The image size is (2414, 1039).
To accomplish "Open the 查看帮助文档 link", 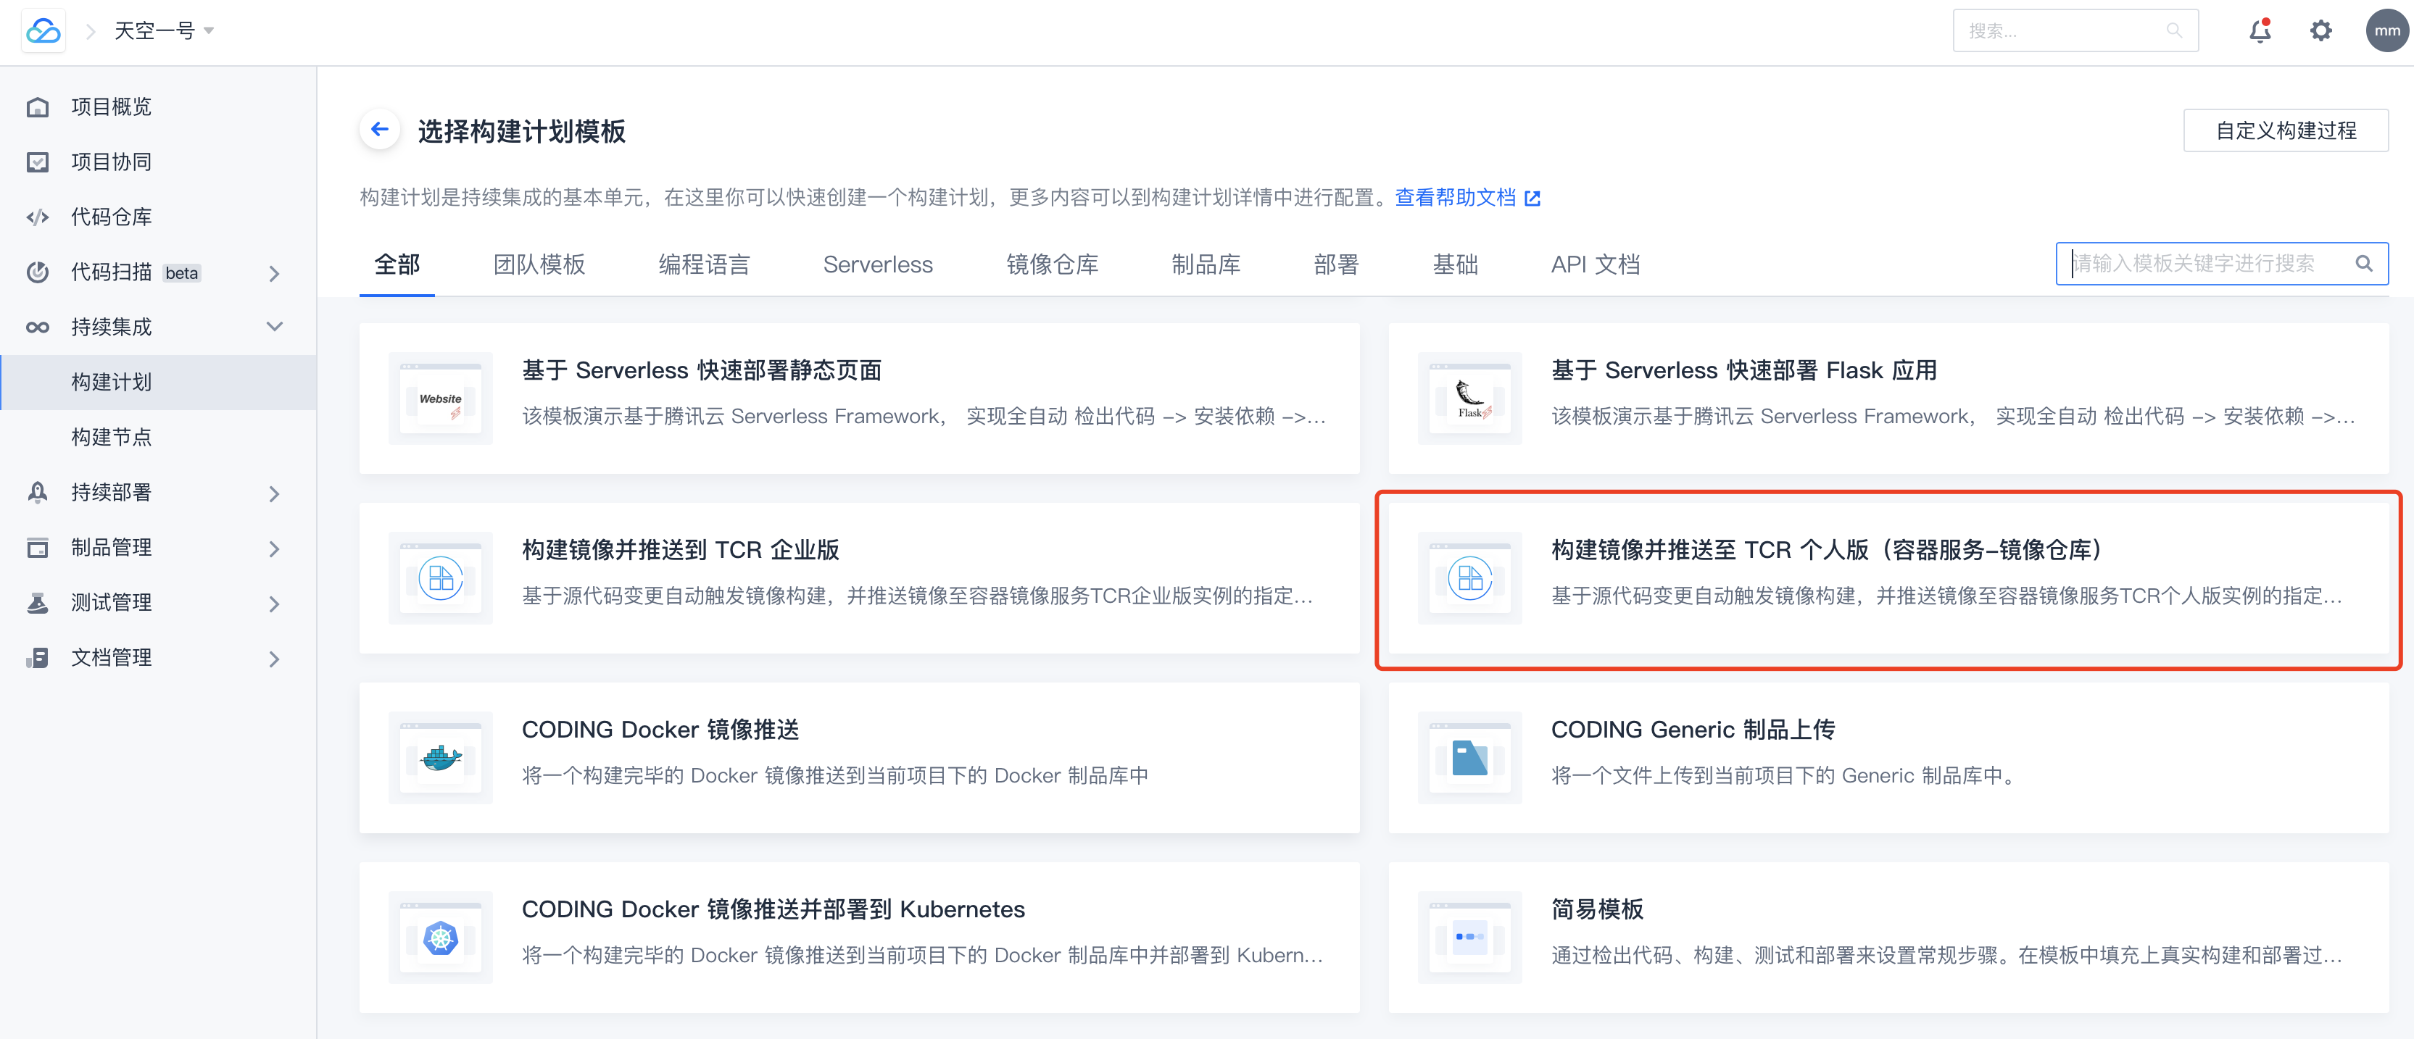I will pyautogui.click(x=1454, y=198).
